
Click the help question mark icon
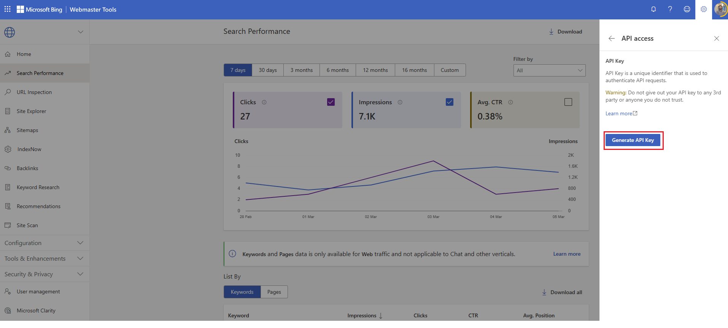coord(670,9)
